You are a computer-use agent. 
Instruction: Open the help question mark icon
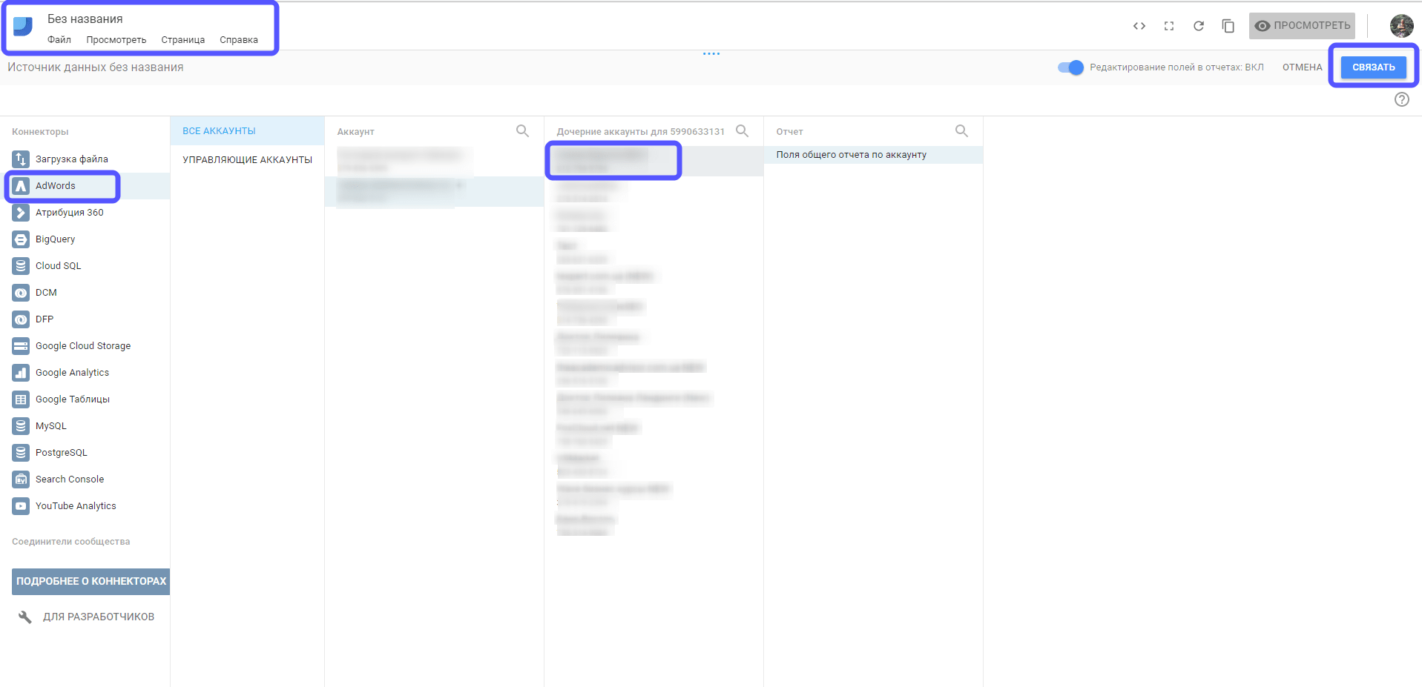tap(1401, 99)
